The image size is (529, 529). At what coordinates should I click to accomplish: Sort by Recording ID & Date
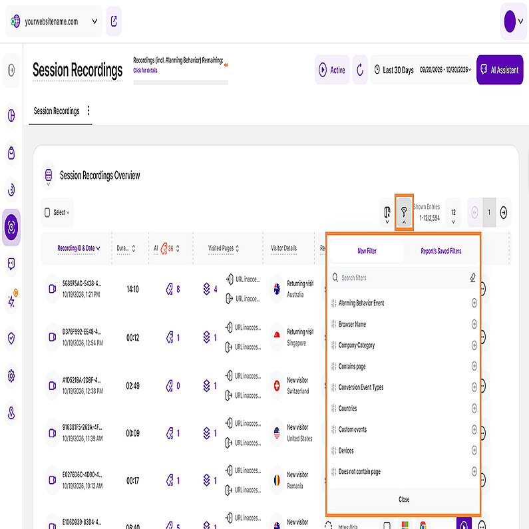click(x=79, y=248)
